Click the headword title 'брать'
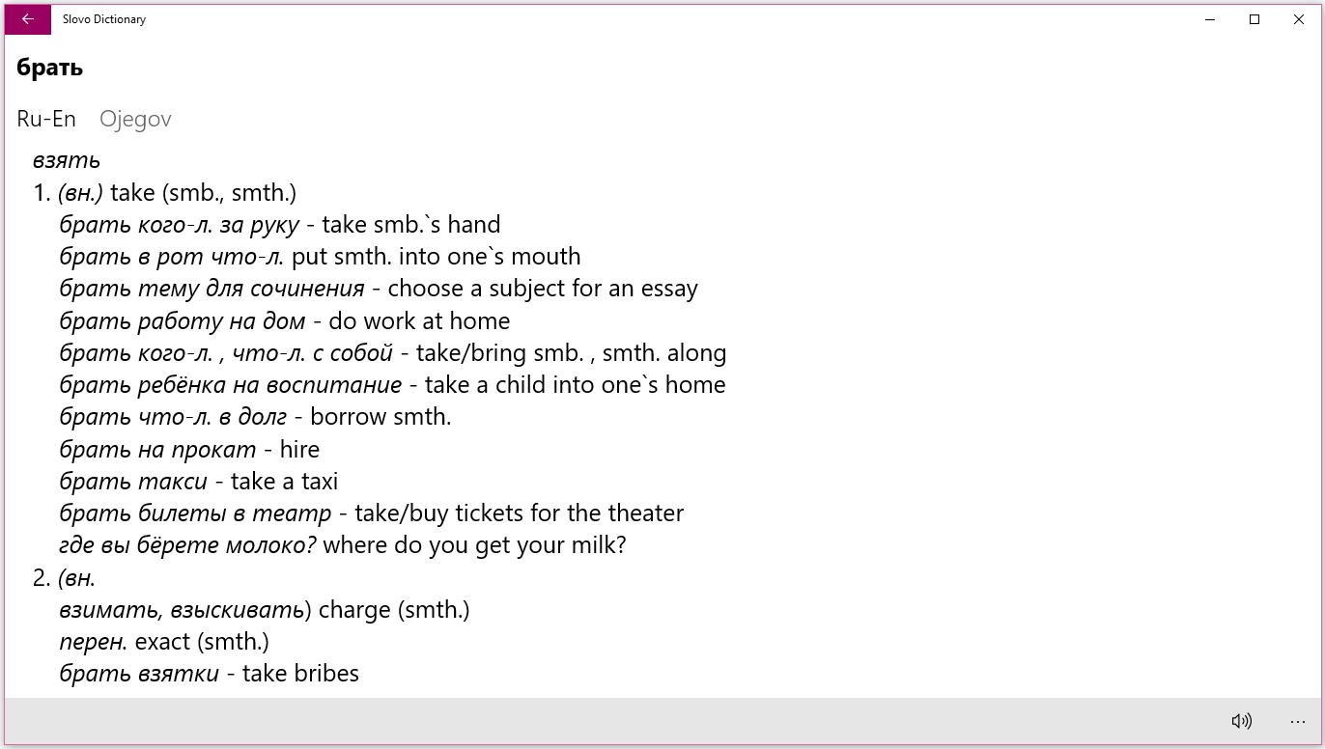The image size is (1325, 749). [x=50, y=68]
